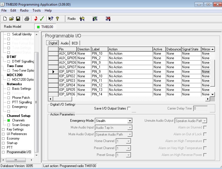Click the green checkmark validate icon
Image resolution: width=222 pixels, height=169 pixels.
coord(42,19)
